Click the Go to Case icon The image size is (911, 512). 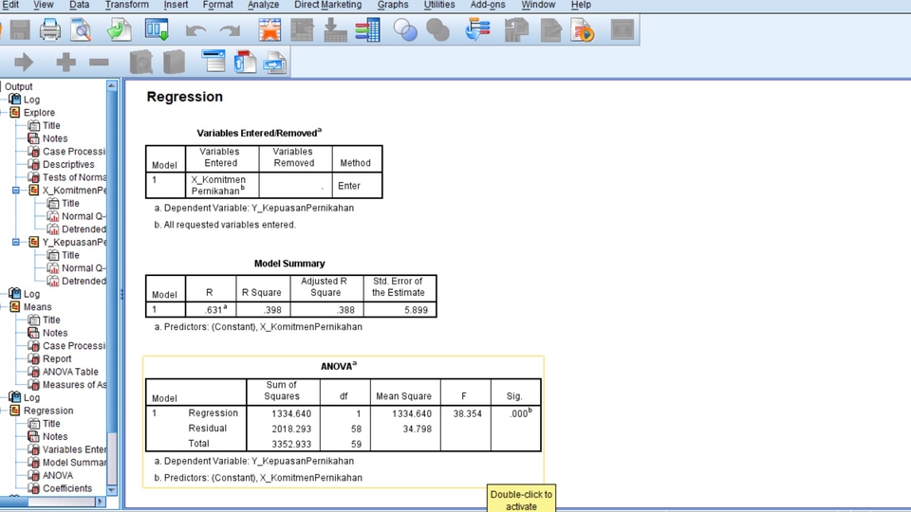(302, 30)
